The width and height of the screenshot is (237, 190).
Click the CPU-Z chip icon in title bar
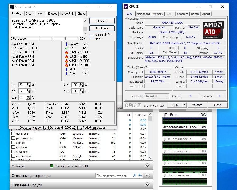tap(126, 7)
